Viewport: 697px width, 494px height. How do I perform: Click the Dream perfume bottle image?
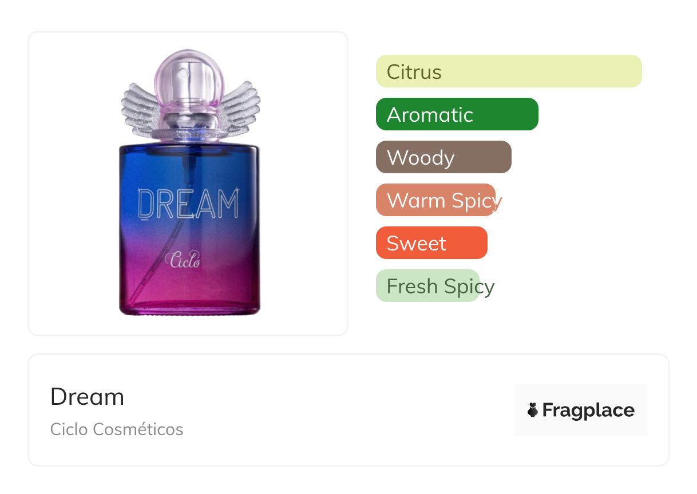190,183
